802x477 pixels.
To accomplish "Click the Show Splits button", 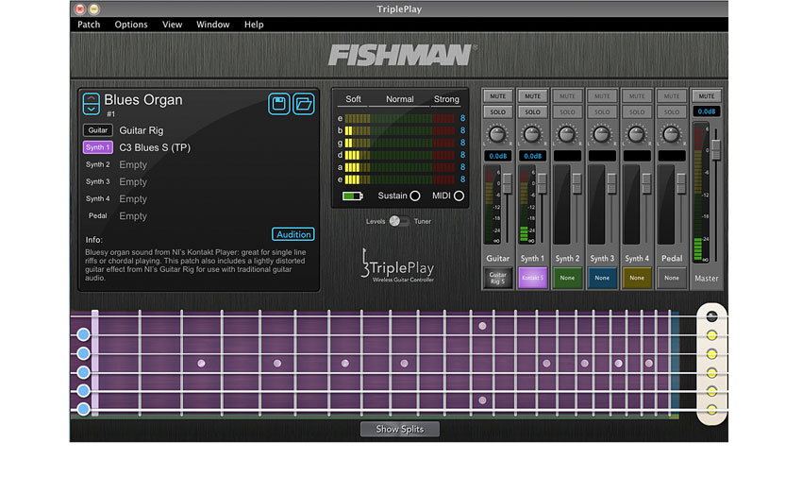I will (x=399, y=430).
